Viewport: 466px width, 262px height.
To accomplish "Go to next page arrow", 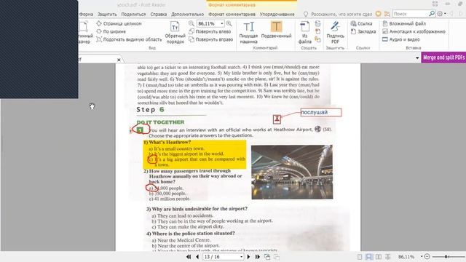I will coord(248,257).
